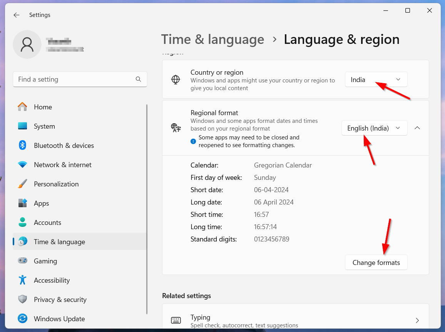Click the Gregorian Calendar value
The width and height of the screenshot is (445, 332).
click(x=283, y=165)
